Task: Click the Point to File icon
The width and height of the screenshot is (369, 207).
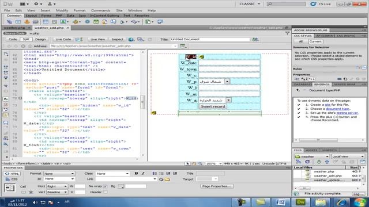Action: pos(161,179)
